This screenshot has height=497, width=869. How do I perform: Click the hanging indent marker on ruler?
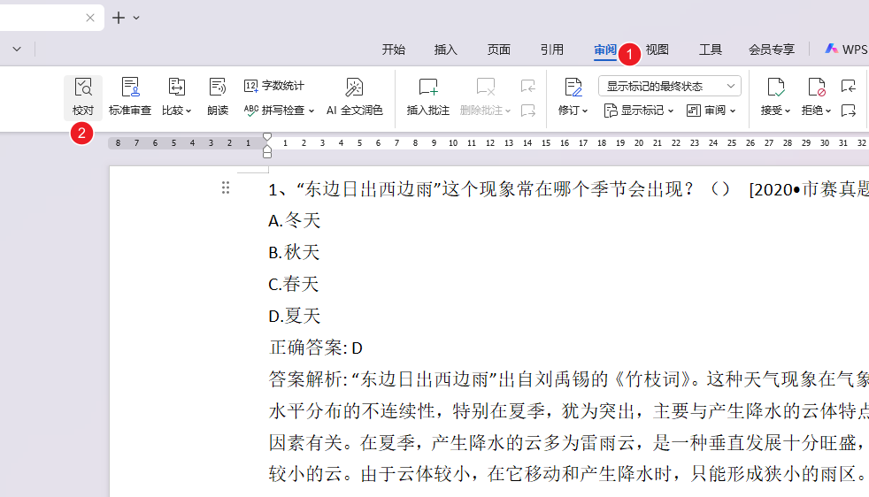pyautogui.click(x=267, y=149)
